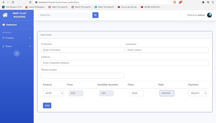Image resolution: width=216 pixels, height=123 pixels.
Task: Click the Available Quantity field 350
Action: coord(106,93)
